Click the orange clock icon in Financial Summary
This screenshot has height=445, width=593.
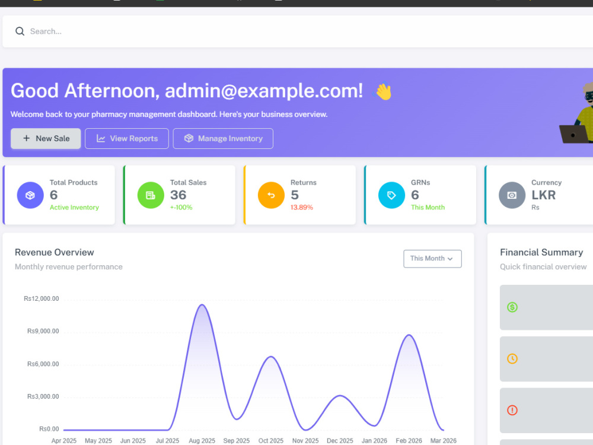(x=512, y=359)
